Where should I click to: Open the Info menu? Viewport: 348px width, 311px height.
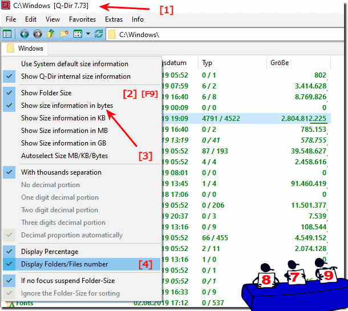tap(137, 19)
